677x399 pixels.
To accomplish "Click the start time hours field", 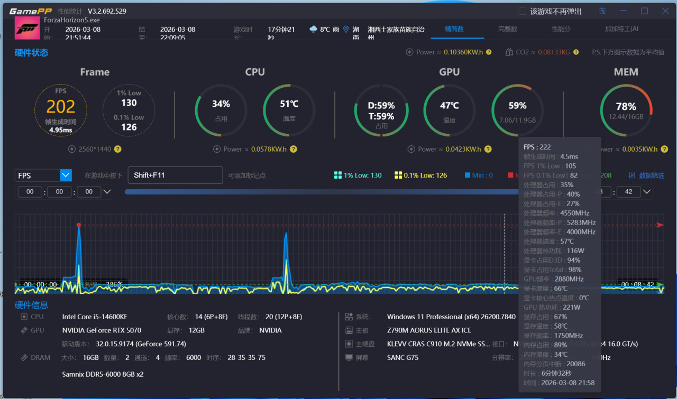I will [30, 192].
